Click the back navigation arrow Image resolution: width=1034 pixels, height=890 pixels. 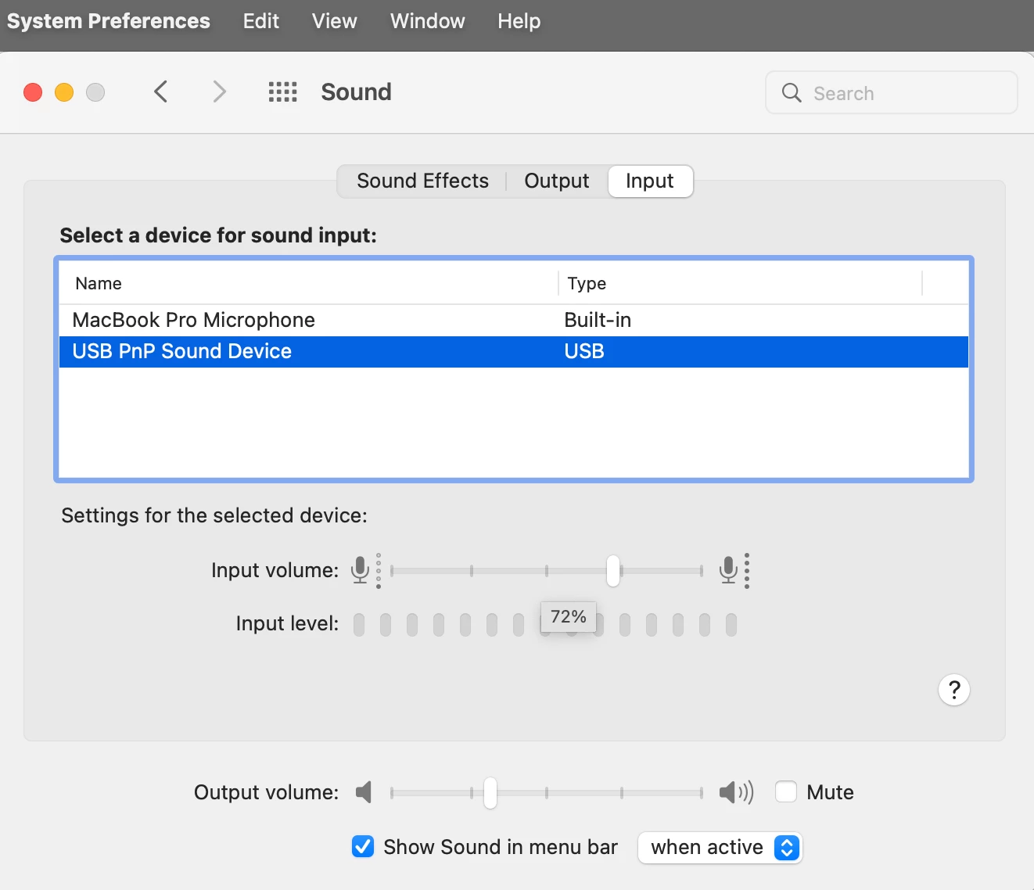[x=161, y=92]
